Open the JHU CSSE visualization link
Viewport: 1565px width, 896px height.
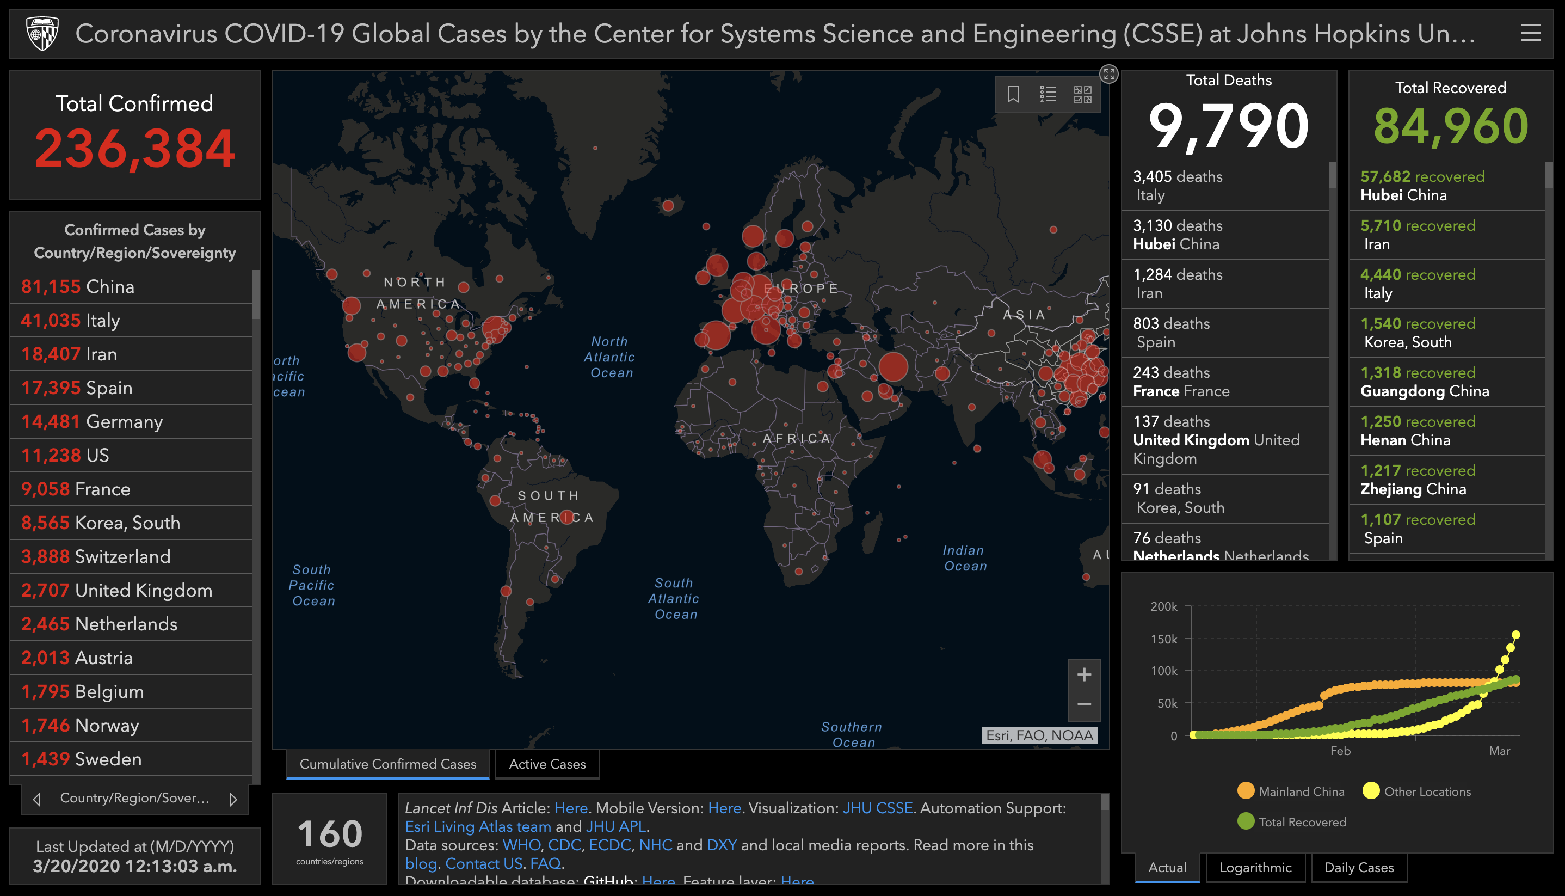pyautogui.click(x=877, y=808)
